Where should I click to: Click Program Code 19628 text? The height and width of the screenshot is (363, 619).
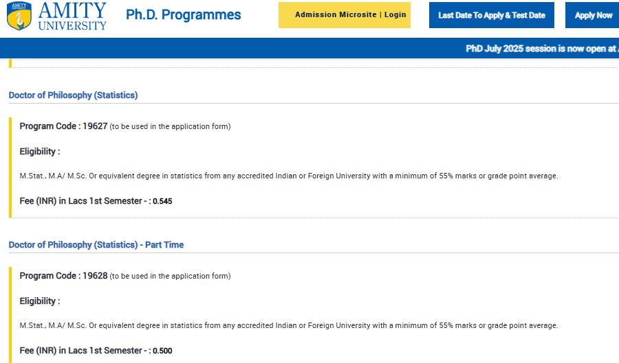pyautogui.click(x=63, y=276)
